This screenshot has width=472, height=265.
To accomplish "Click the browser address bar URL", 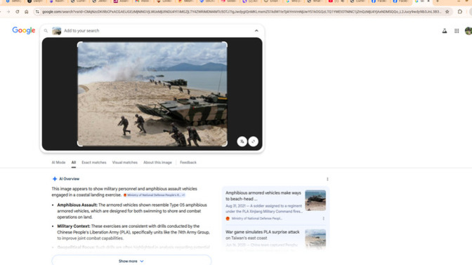I will 242,12.
